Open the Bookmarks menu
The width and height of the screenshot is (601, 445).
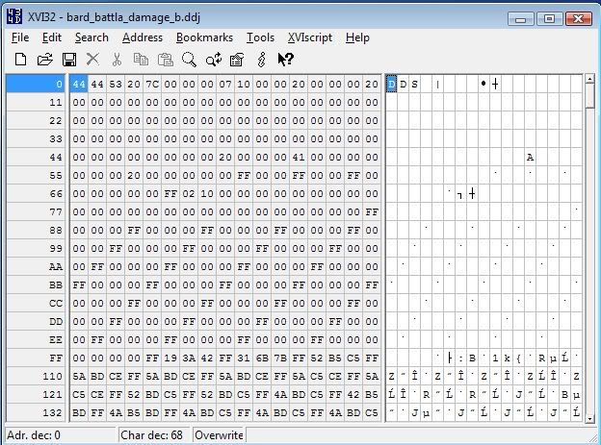point(204,37)
